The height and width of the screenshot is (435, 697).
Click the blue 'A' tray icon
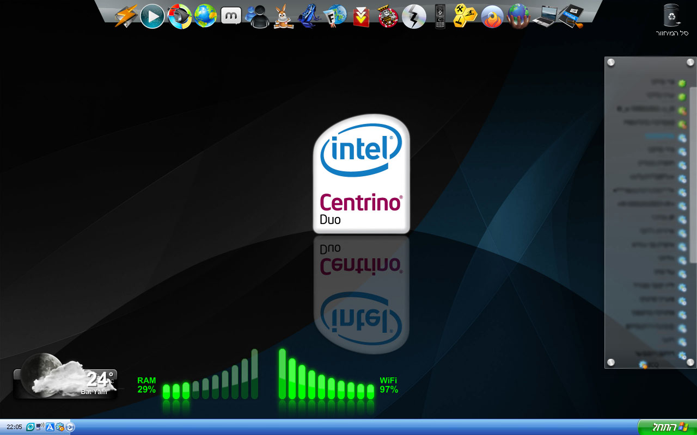tap(50, 427)
